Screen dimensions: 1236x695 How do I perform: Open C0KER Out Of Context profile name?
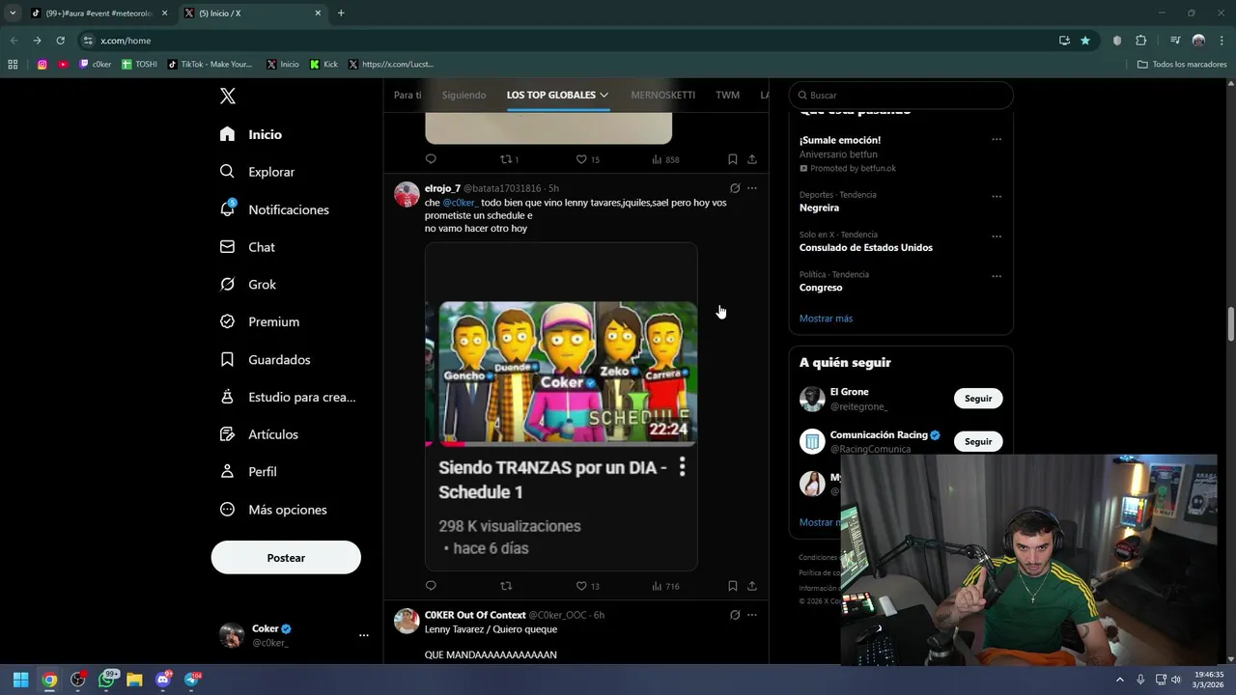[475, 615]
